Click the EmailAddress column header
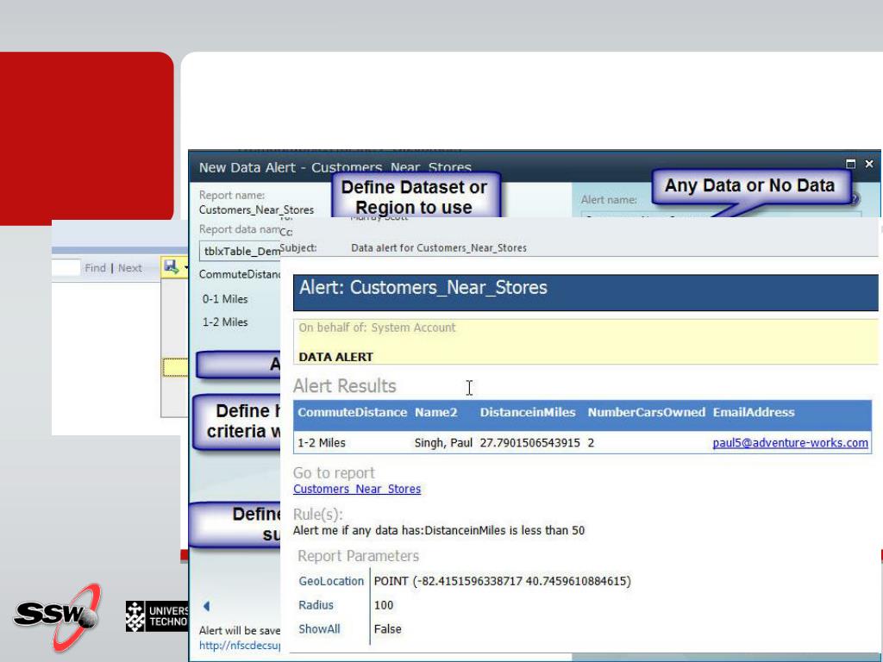Screen dimensions: 883x662 coord(754,413)
